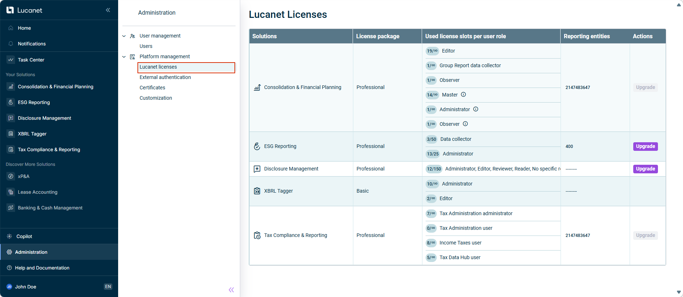683x297 pixels.
Task: Click the Lease Accounting sidebar icon
Action: [11, 192]
